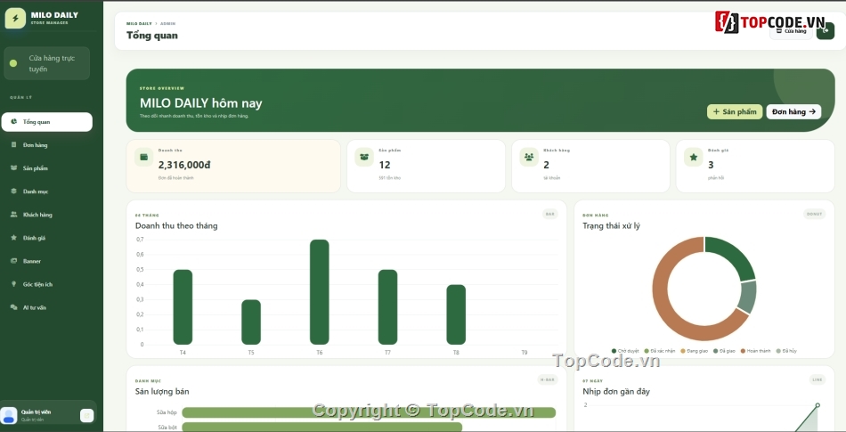Click the MILO DAILY breadcrumb link
The height and width of the screenshot is (432, 846).
139,24
